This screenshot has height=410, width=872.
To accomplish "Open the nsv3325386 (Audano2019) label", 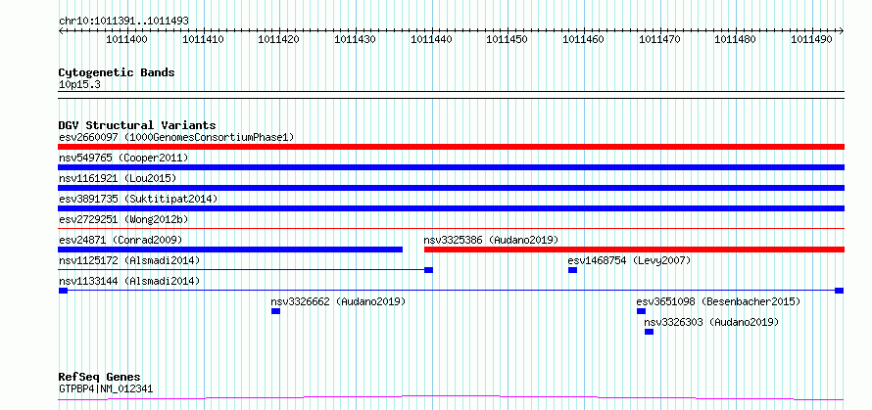I will click(491, 240).
